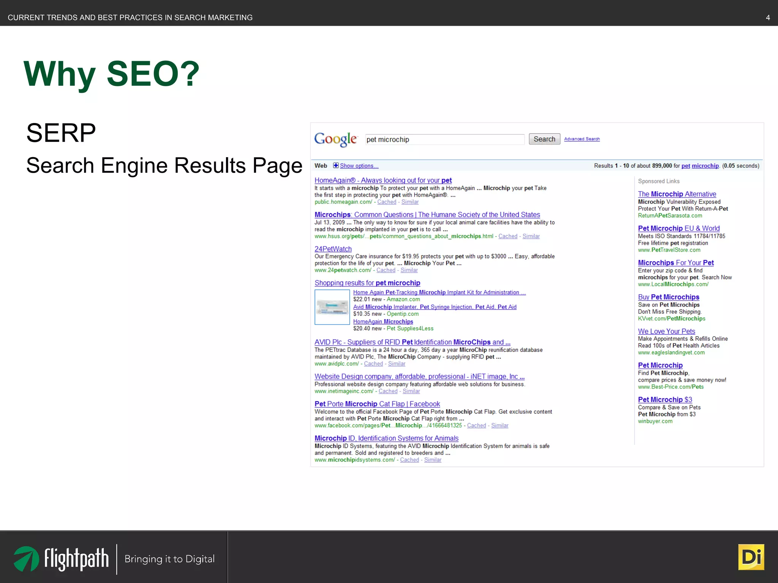Click Bringing it to Digital tagline
The width and height of the screenshot is (778, 583).
tap(169, 559)
